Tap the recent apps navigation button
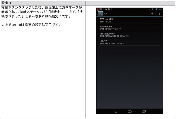176x119 pixels. 144,112
